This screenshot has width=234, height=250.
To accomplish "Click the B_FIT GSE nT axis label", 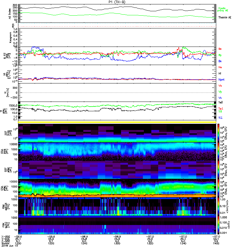I will (7, 56).
